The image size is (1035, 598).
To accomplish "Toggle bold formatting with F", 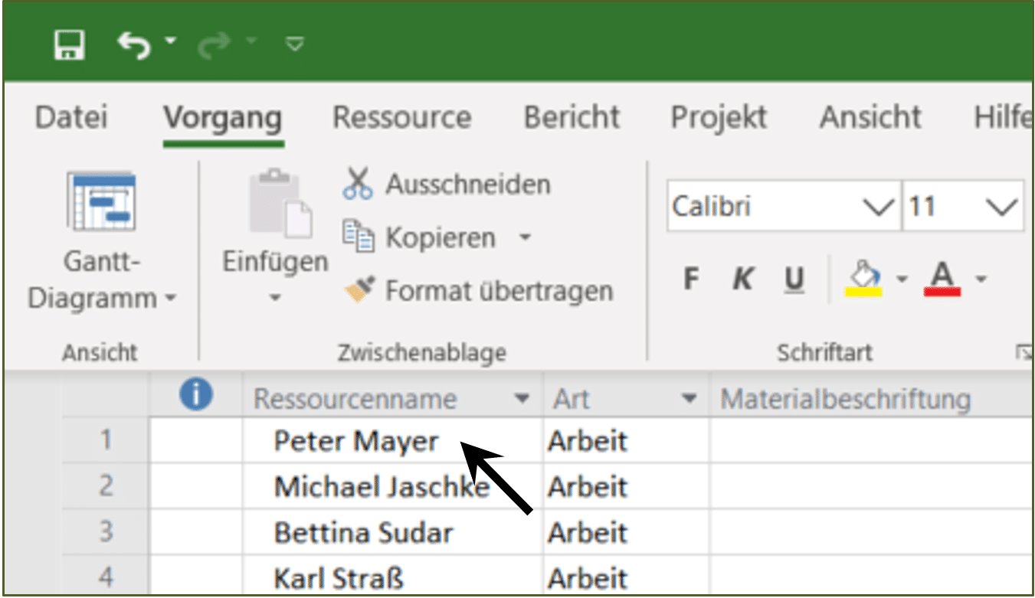I will [691, 280].
